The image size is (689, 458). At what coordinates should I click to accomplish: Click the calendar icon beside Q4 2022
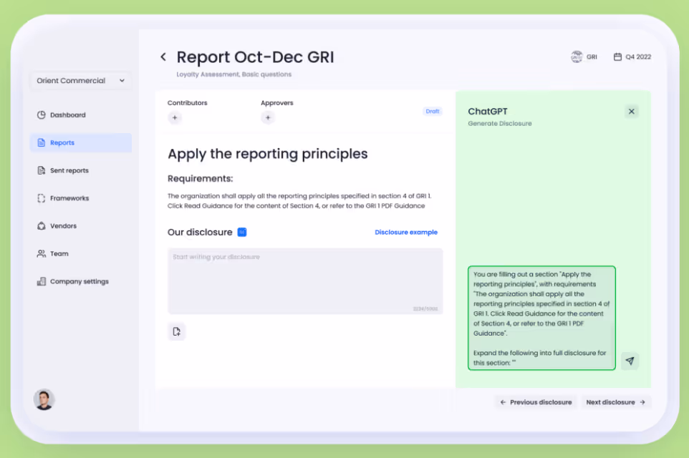point(617,57)
